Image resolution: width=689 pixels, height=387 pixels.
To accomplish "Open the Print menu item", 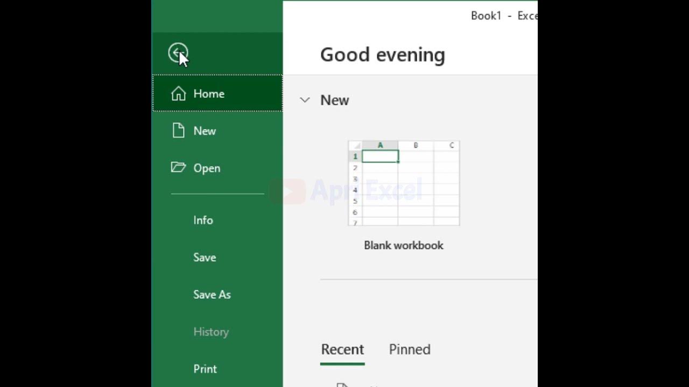I will click(205, 369).
